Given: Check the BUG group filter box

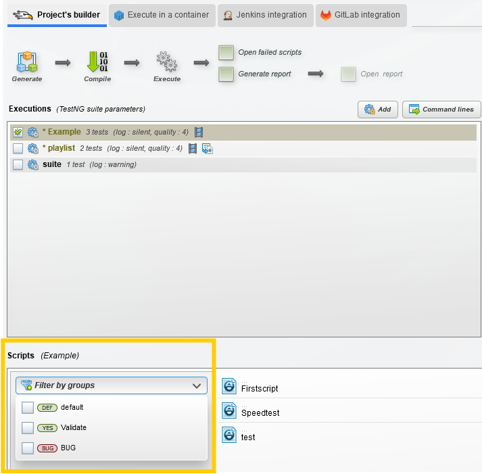Looking at the screenshot, I should [28, 448].
